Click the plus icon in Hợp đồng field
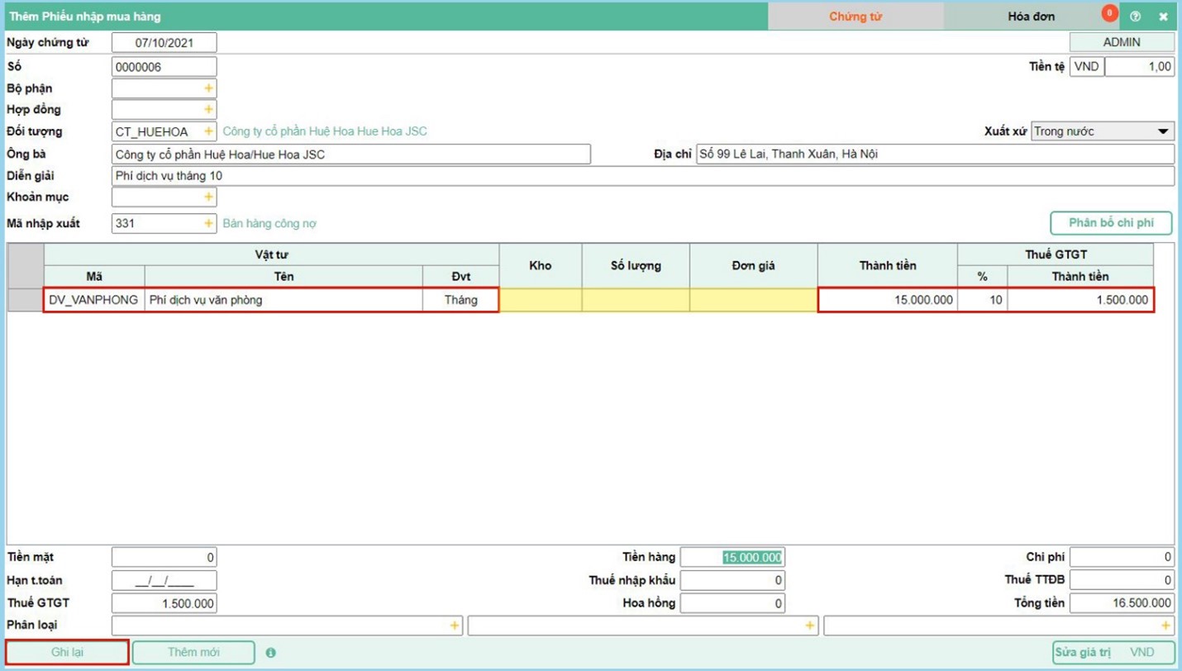 click(208, 110)
